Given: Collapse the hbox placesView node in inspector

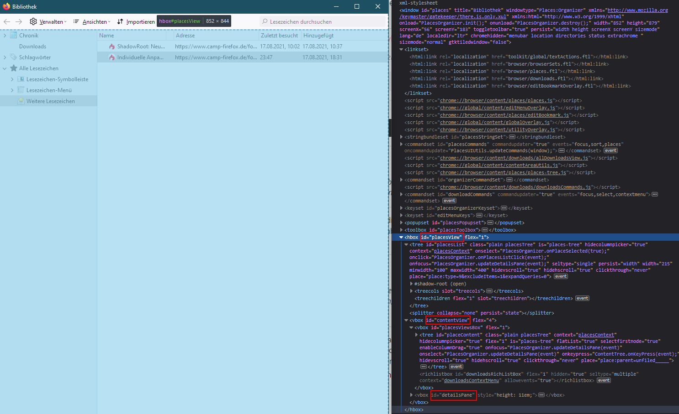Looking at the screenshot, I should click(x=401, y=237).
